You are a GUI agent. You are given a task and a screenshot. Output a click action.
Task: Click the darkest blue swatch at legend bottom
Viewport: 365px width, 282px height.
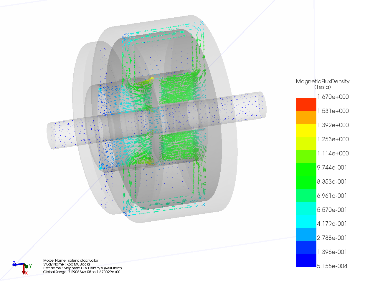pyautogui.click(x=306, y=261)
